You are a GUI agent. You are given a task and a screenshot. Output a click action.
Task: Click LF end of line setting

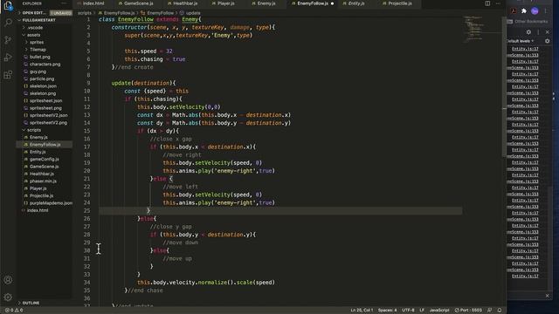click(422, 311)
